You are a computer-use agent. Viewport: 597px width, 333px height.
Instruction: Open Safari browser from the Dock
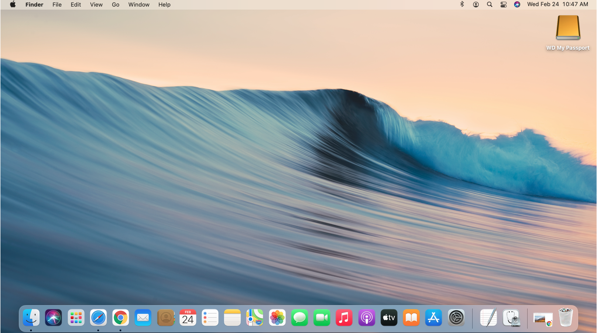(x=98, y=317)
